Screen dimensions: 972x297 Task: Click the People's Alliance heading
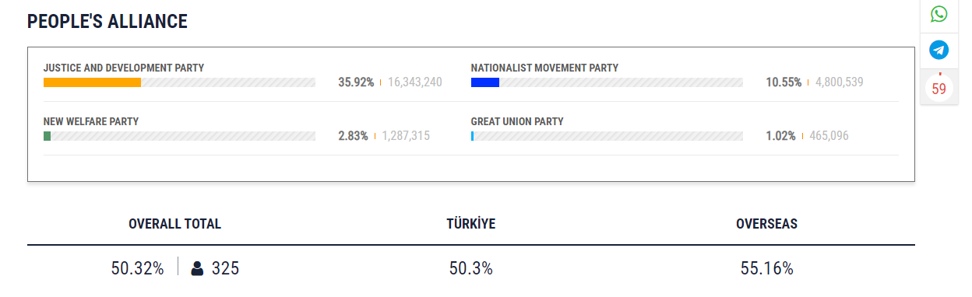click(x=107, y=22)
